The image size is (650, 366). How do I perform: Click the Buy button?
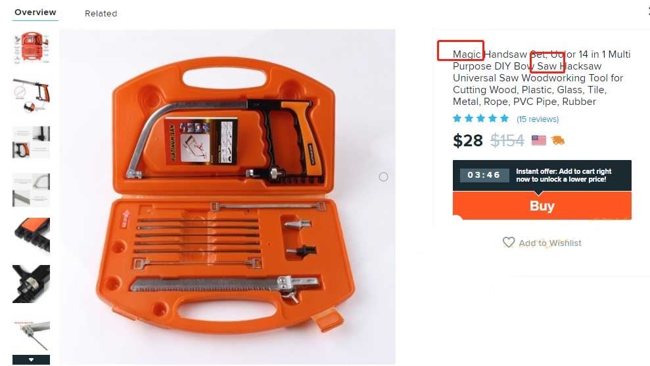click(x=542, y=206)
